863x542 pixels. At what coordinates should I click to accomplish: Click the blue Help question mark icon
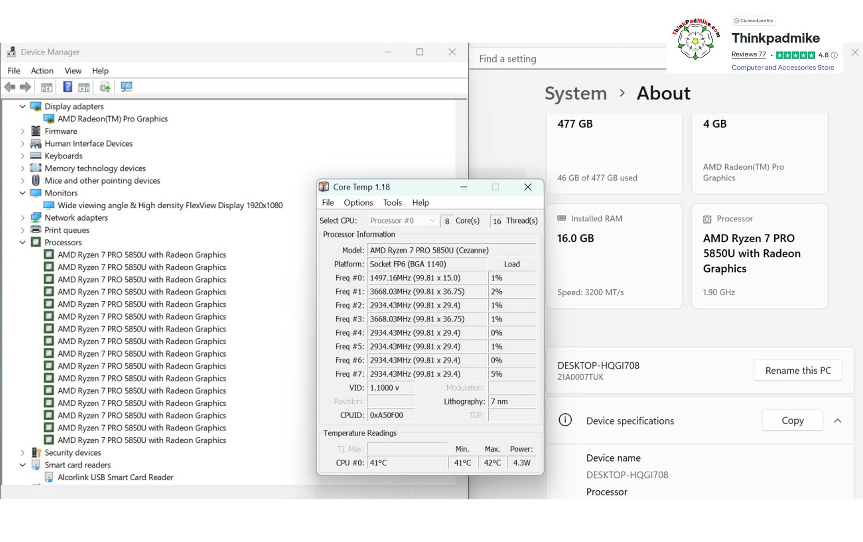click(67, 87)
